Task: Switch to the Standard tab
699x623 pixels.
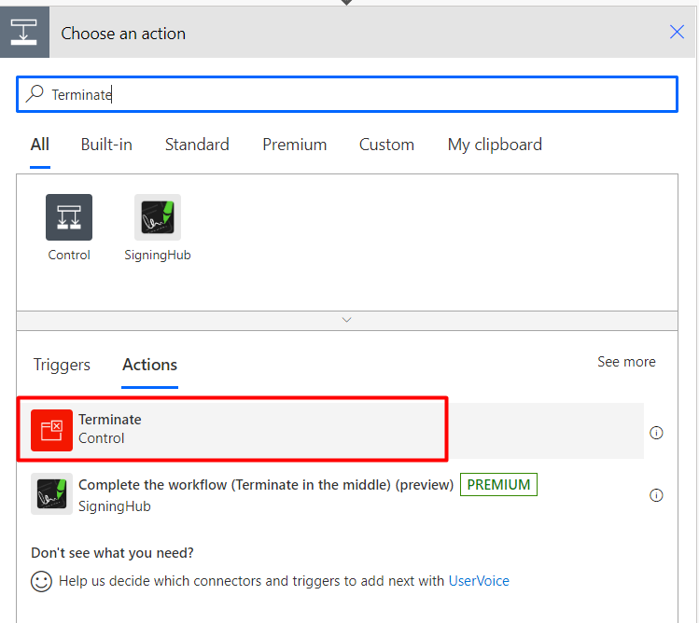Action: (x=197, y=145)
